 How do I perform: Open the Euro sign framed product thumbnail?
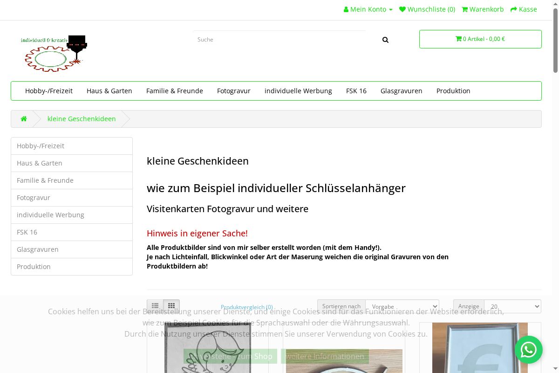[x=480, y=348]
